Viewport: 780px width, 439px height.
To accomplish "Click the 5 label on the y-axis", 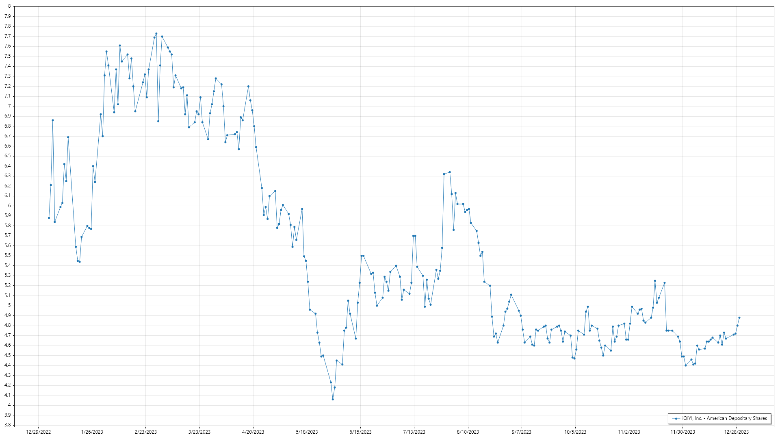I will point(9,305).
